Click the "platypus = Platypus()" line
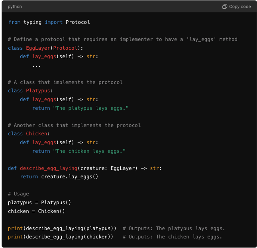This screenshot has width=257, height=248. (39, 203)
